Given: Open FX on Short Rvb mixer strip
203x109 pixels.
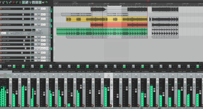Looking at the screenshot, I should click(14, 67).
